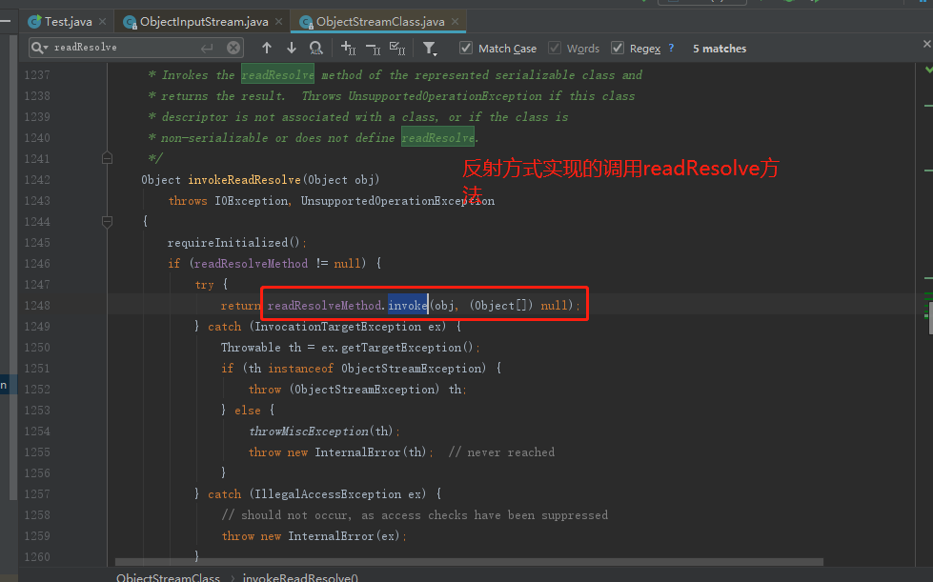Click requireInitialized() on line 1245
933x582 pixels.
click(234, 243)
